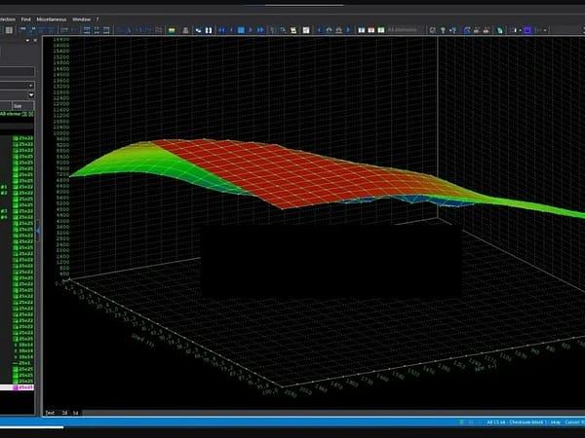Open the Window menu
This screenshot has width=585, height=438.
pos(81,19)
